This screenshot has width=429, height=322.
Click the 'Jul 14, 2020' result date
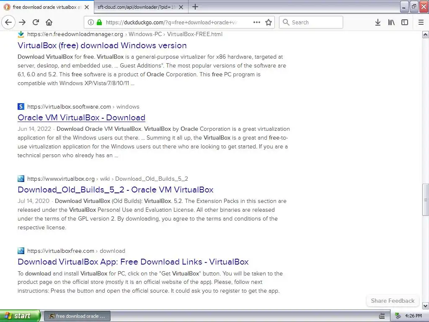point(34,201)
